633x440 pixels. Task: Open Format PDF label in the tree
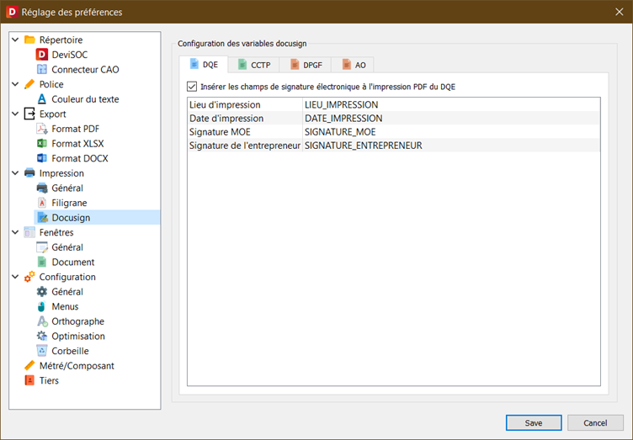coord(76,129)
